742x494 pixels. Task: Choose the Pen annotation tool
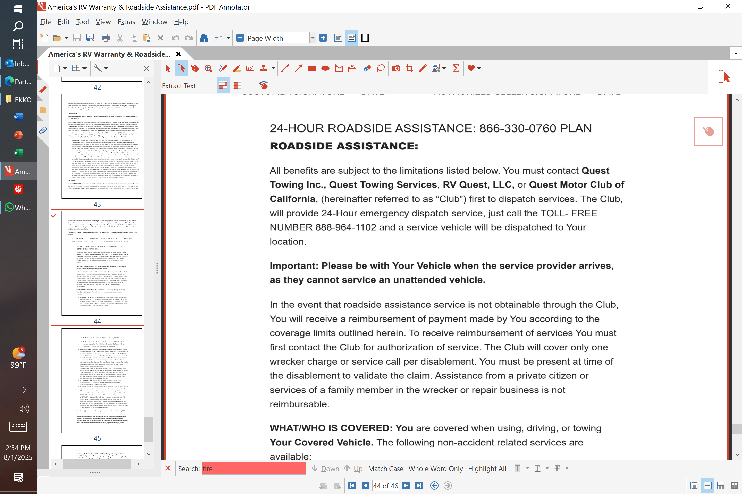(223, 68)
